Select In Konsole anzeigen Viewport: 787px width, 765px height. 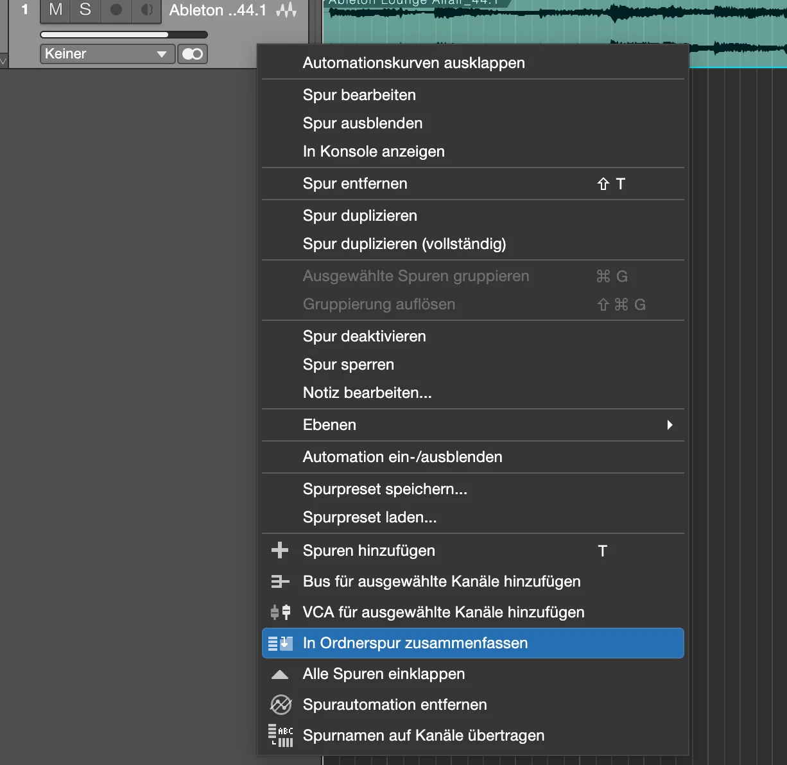point(473,151)
